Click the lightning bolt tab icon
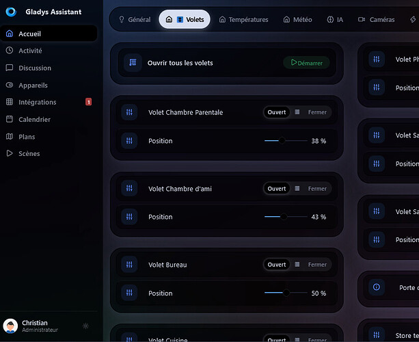This screenshot has width=419, height=342. (413, 20)
